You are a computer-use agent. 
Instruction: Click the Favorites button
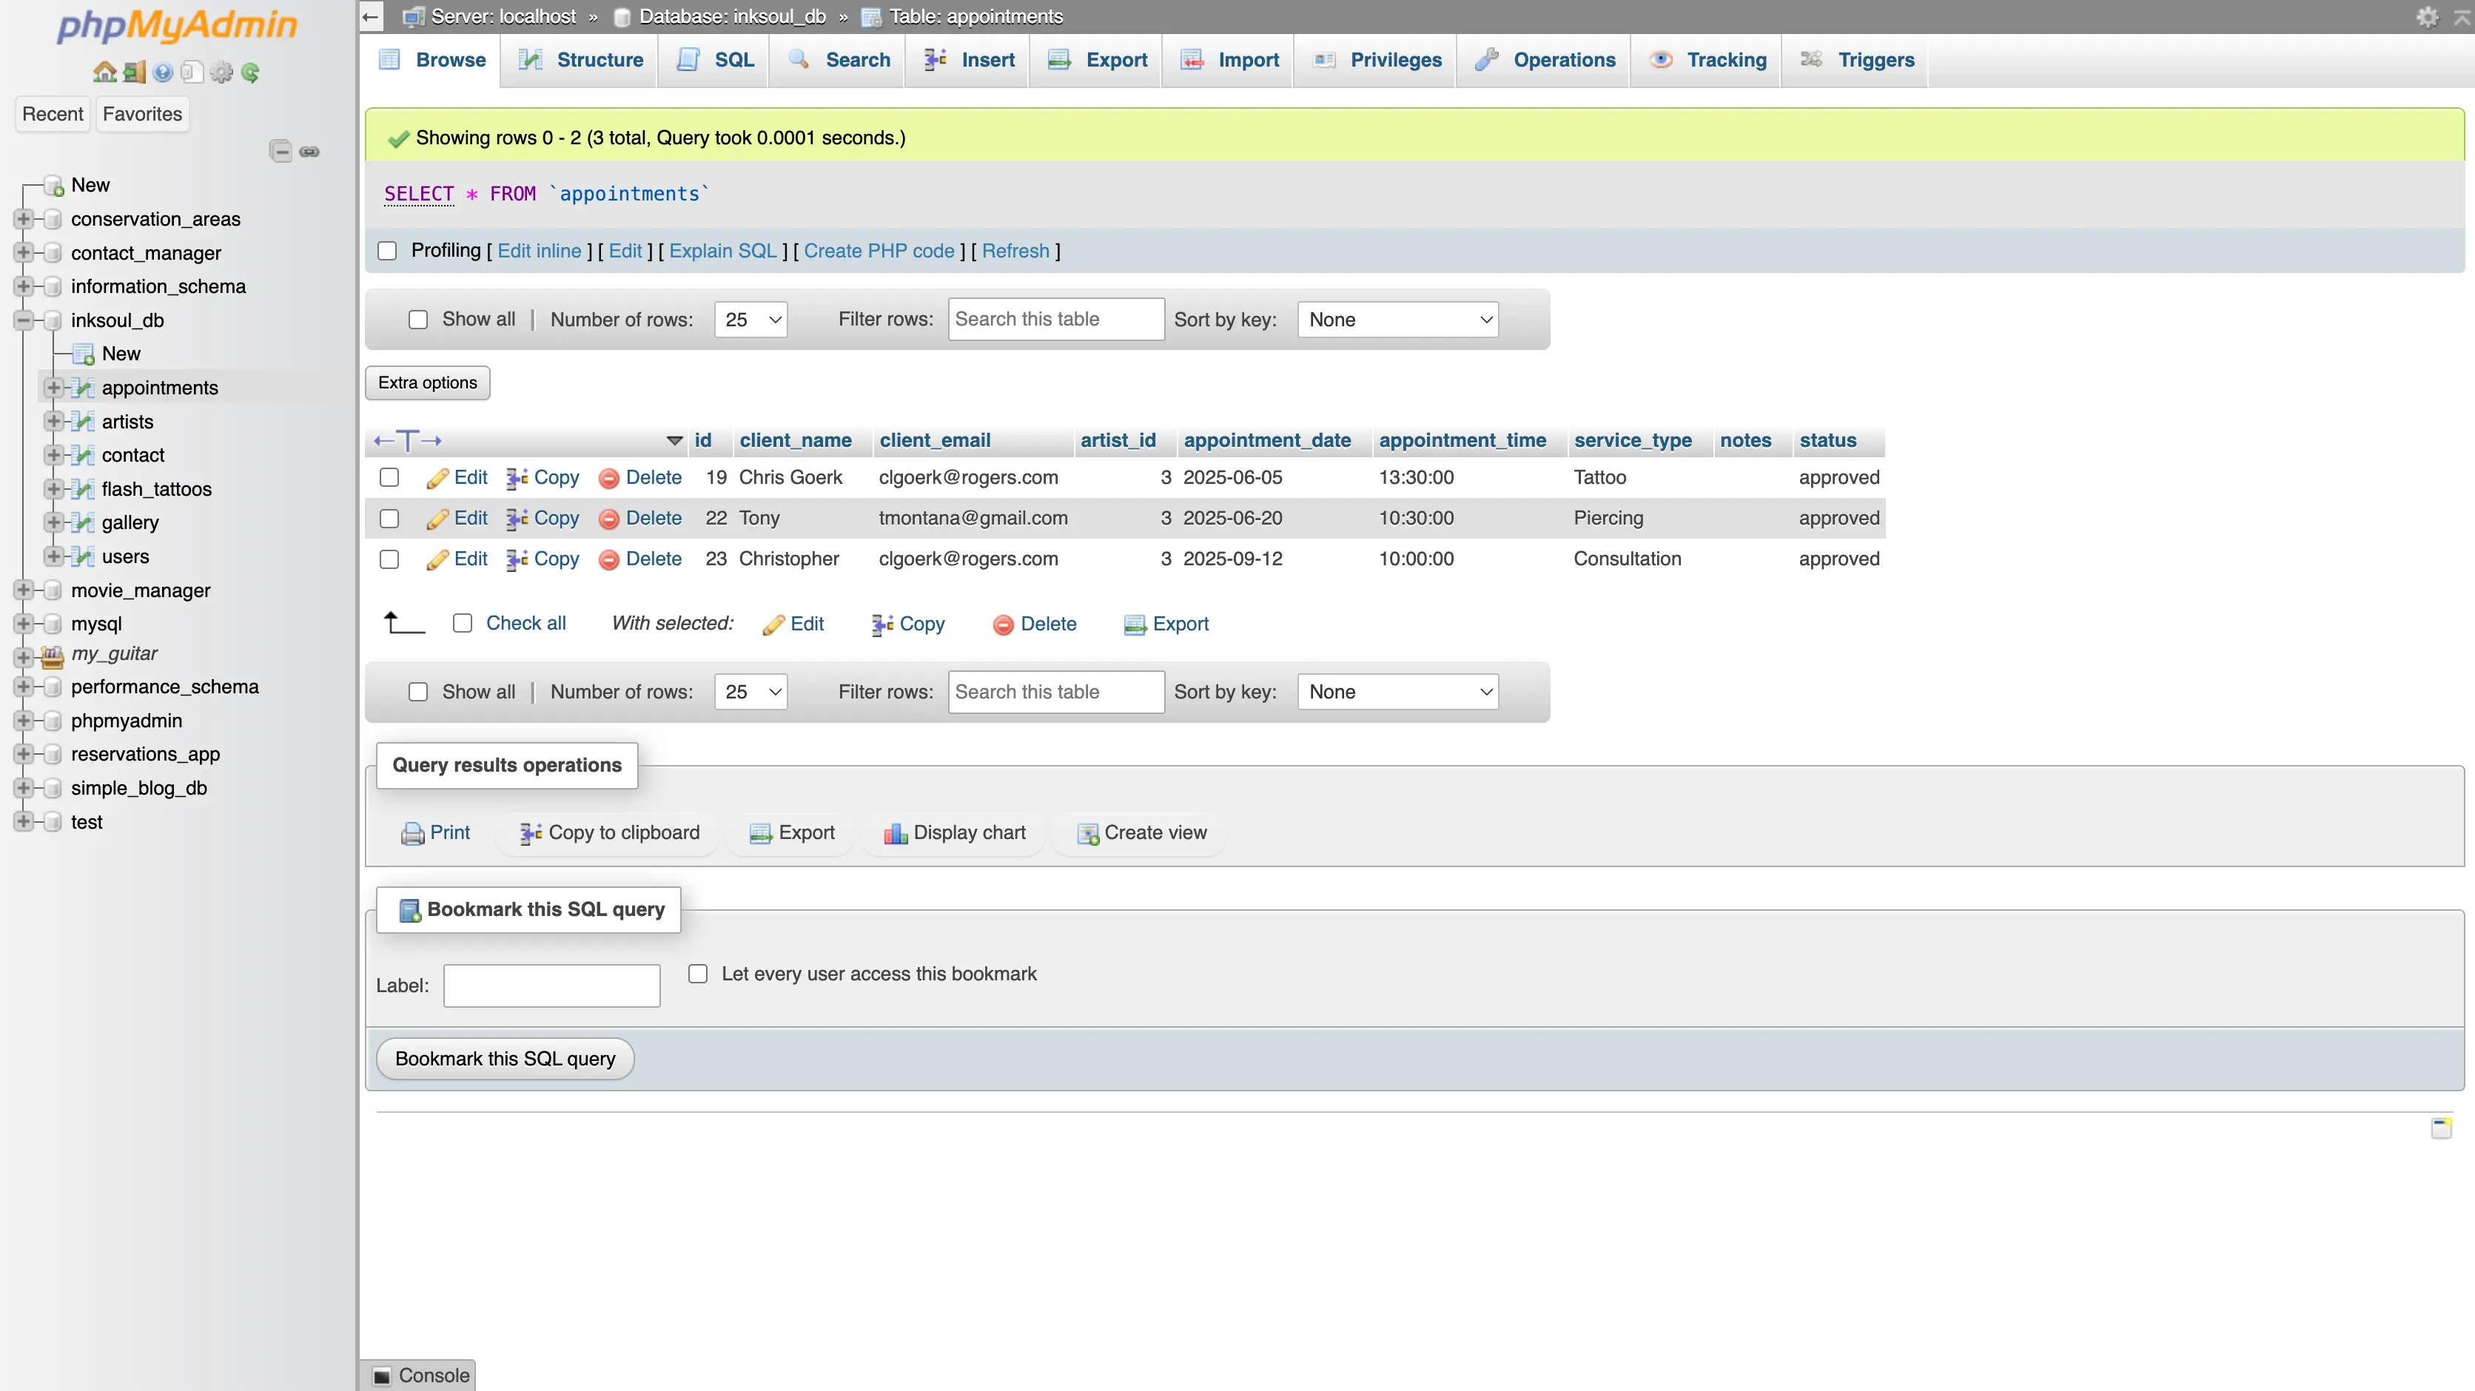point(142,115)
